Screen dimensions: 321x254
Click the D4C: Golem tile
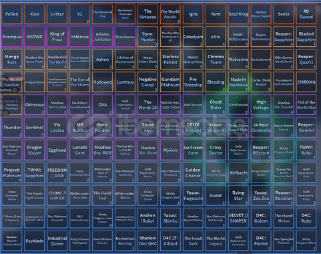[261, 218]
